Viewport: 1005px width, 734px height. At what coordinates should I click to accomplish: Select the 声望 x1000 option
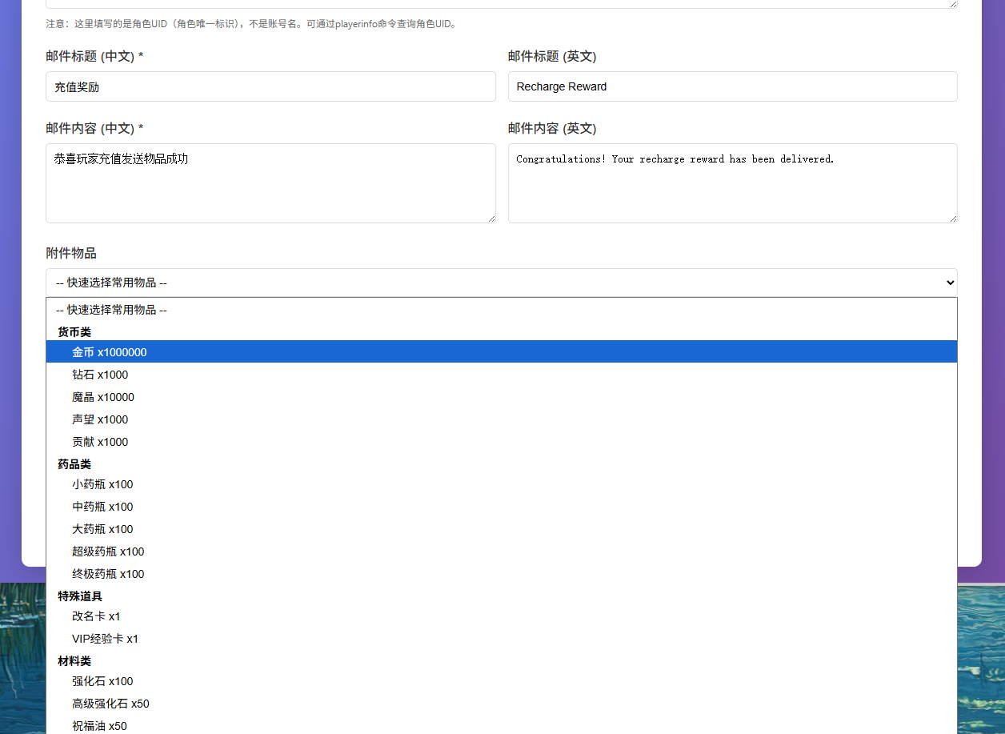pos(100,419)
